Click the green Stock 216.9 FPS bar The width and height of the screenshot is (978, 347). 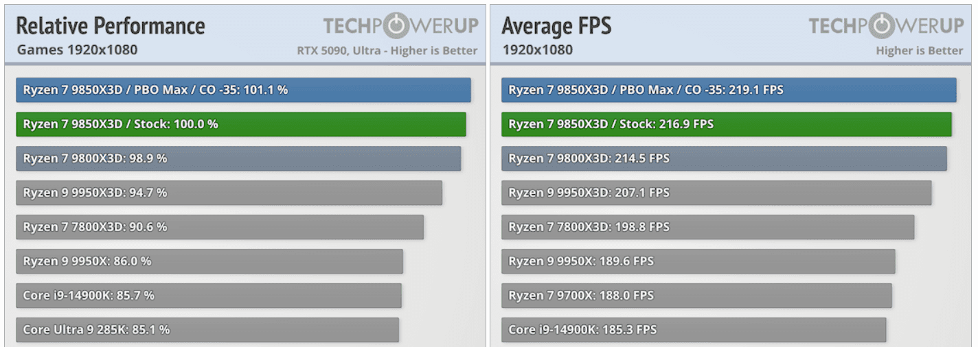pyautogui.click(x=727, y=124)
